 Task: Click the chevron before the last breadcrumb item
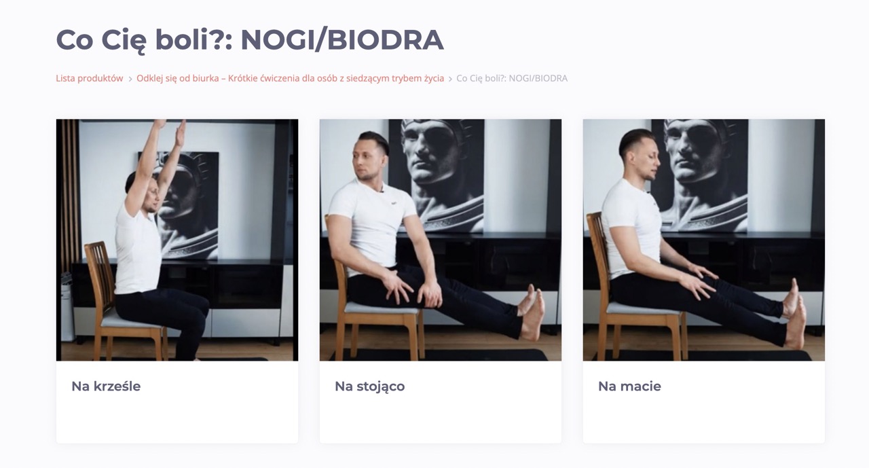point(450,79)
